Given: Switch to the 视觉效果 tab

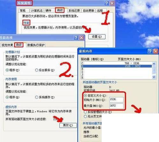Looking at the screenshot, I should (7, 45).
